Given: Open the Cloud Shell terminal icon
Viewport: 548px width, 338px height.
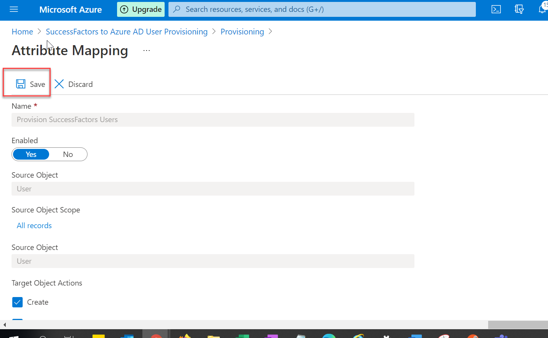Looking at the screenshot, I should coord(496,9).
